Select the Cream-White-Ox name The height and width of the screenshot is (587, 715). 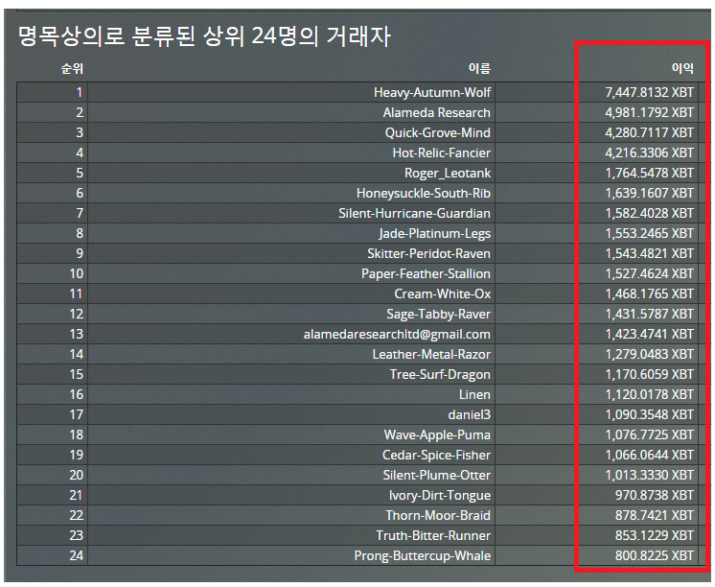(442, 293)
